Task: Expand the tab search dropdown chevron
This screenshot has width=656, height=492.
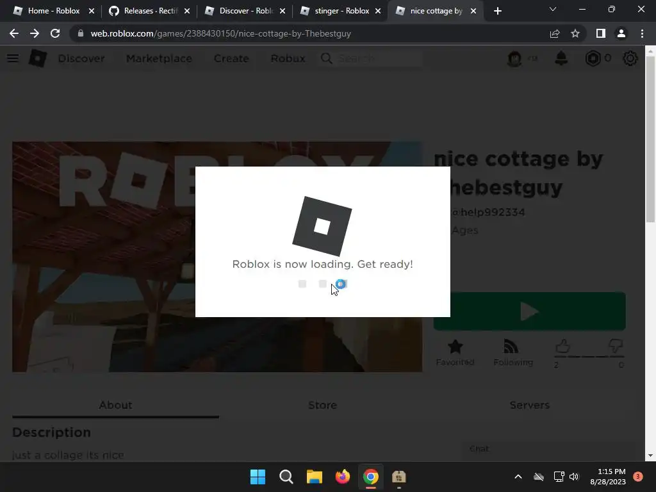Action: coord(553,9)
